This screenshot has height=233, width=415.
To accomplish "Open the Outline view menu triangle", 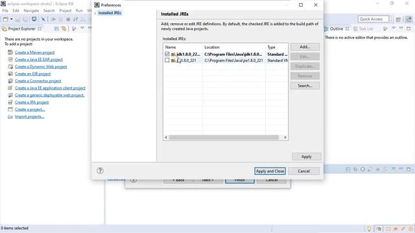I will [394, 28].
